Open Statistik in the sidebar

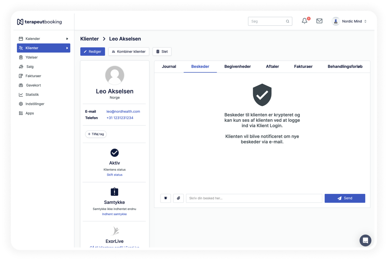coord(32,95)
